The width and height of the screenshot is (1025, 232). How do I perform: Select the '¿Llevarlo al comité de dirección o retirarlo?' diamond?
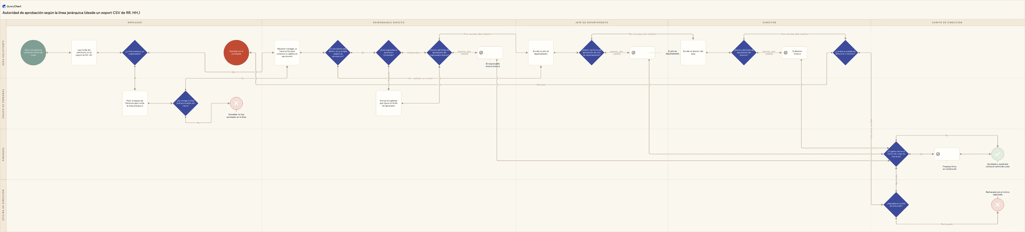pyautogui.click(x=845, y=53)
